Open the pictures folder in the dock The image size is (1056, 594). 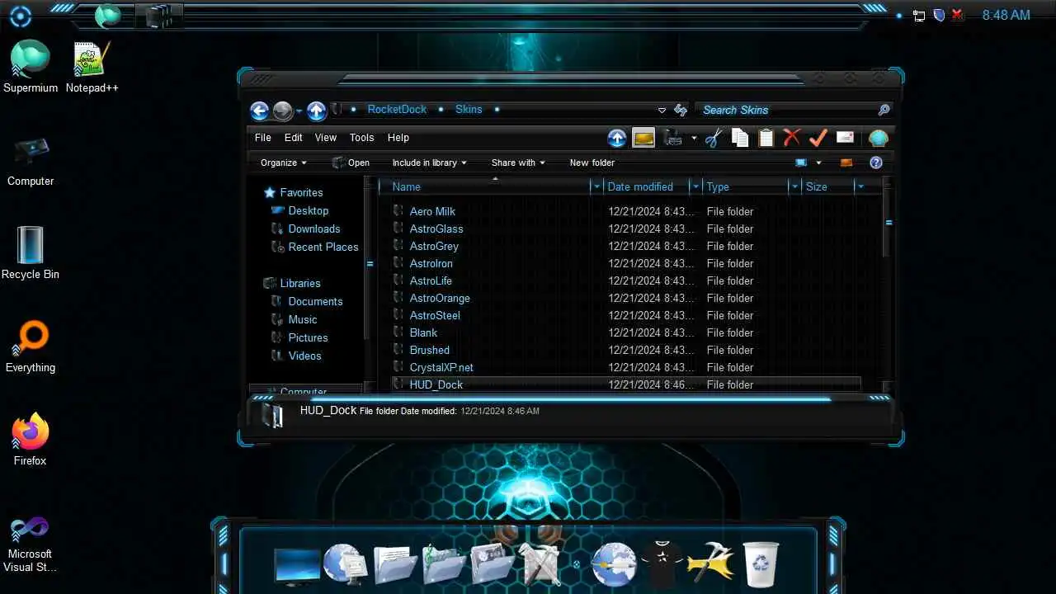tap(493, 565)
